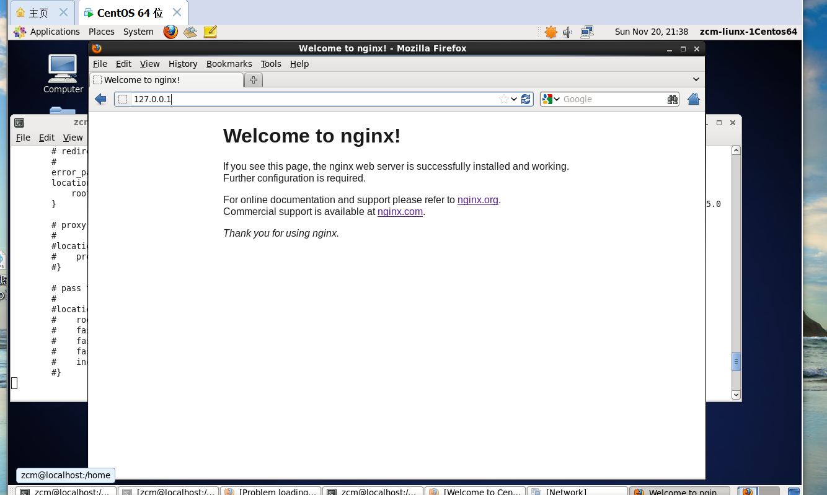The width and height of the screenshot is (827, 495).
Task: Open the Computer desktop icon
Action: click(63, 74)
